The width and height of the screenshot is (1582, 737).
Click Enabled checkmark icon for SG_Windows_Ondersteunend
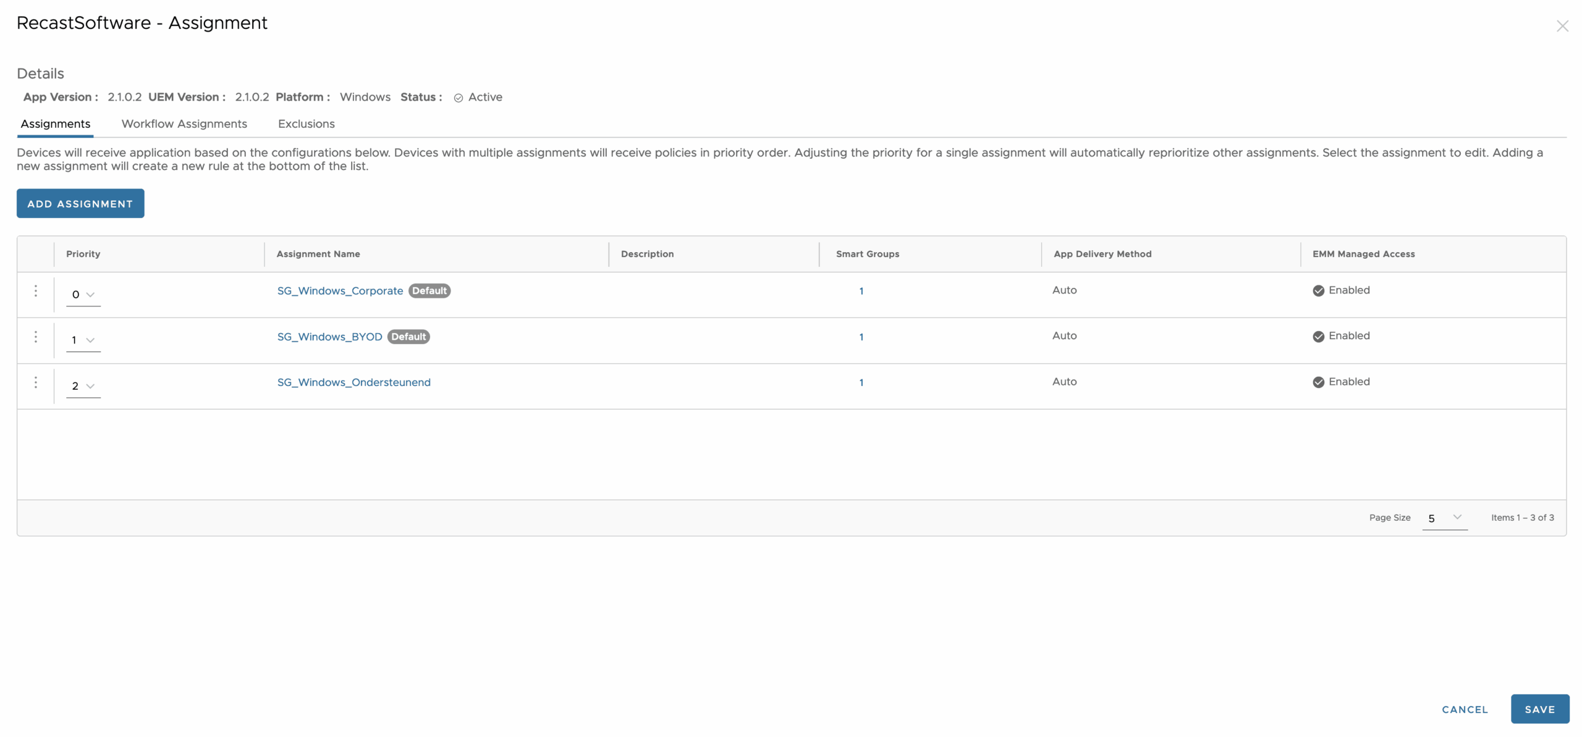(1318, 382)
